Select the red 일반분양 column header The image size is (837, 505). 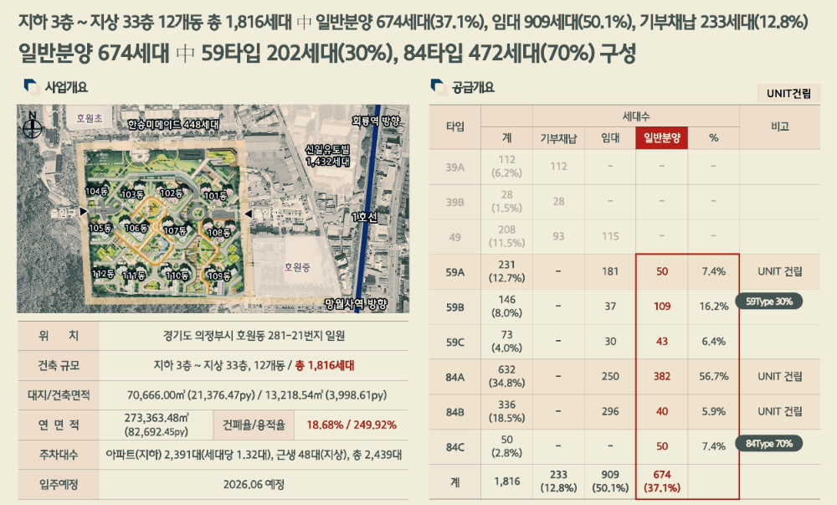[661, 137]
